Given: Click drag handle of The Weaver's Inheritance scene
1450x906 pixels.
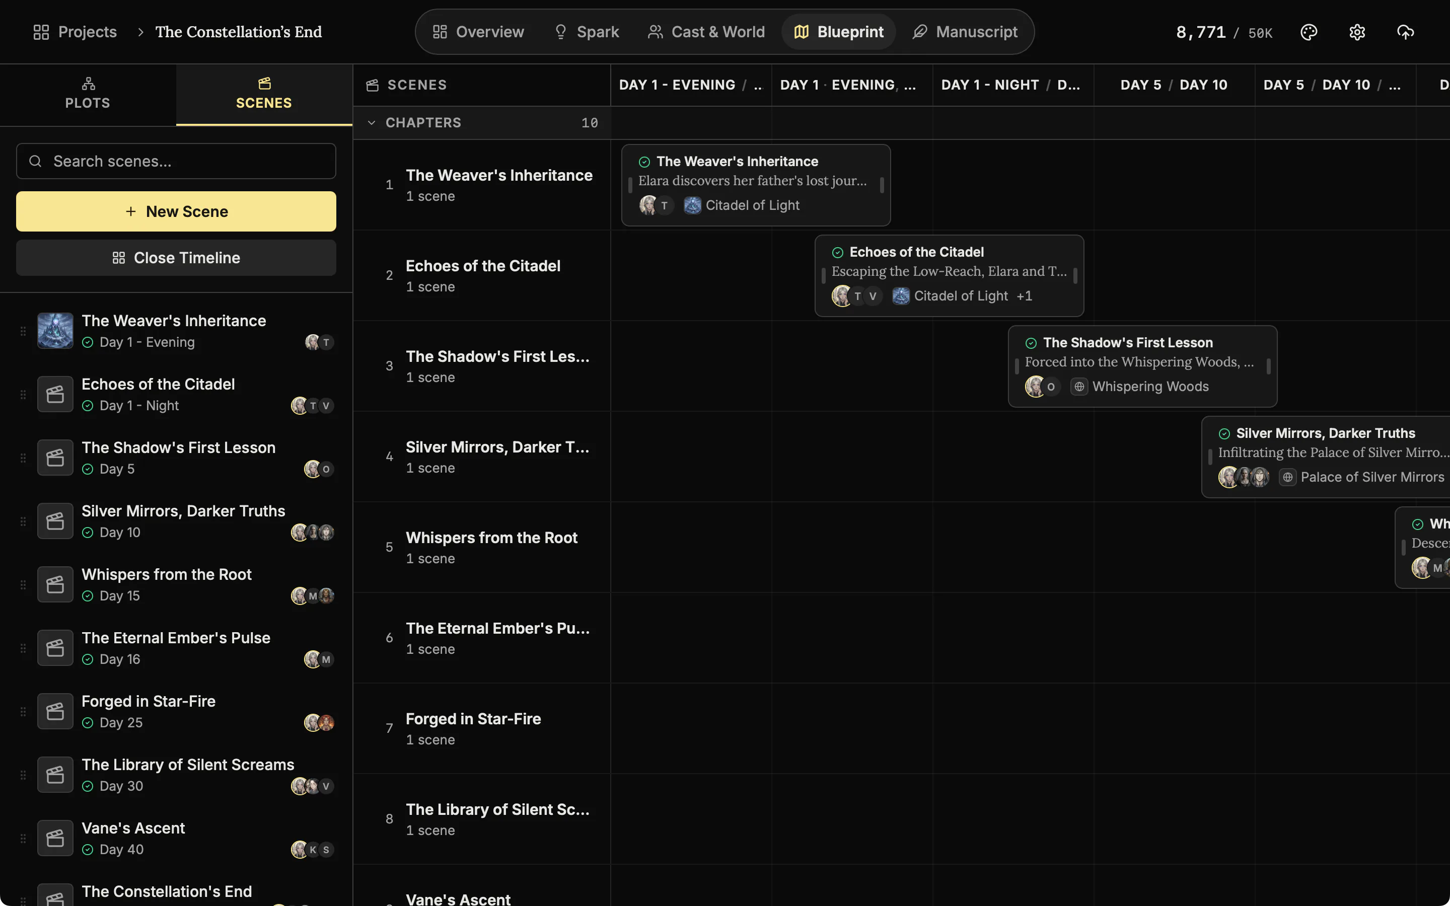Looking at the screenshot, I should [x=23, y=331].
